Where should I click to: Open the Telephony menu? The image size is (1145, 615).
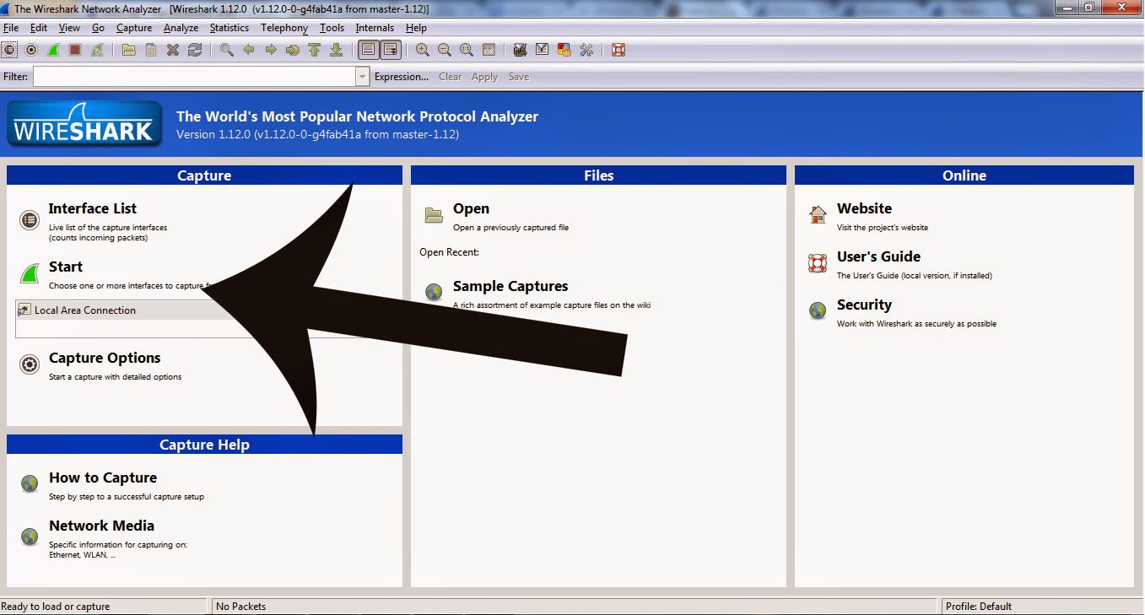(284, 28)
